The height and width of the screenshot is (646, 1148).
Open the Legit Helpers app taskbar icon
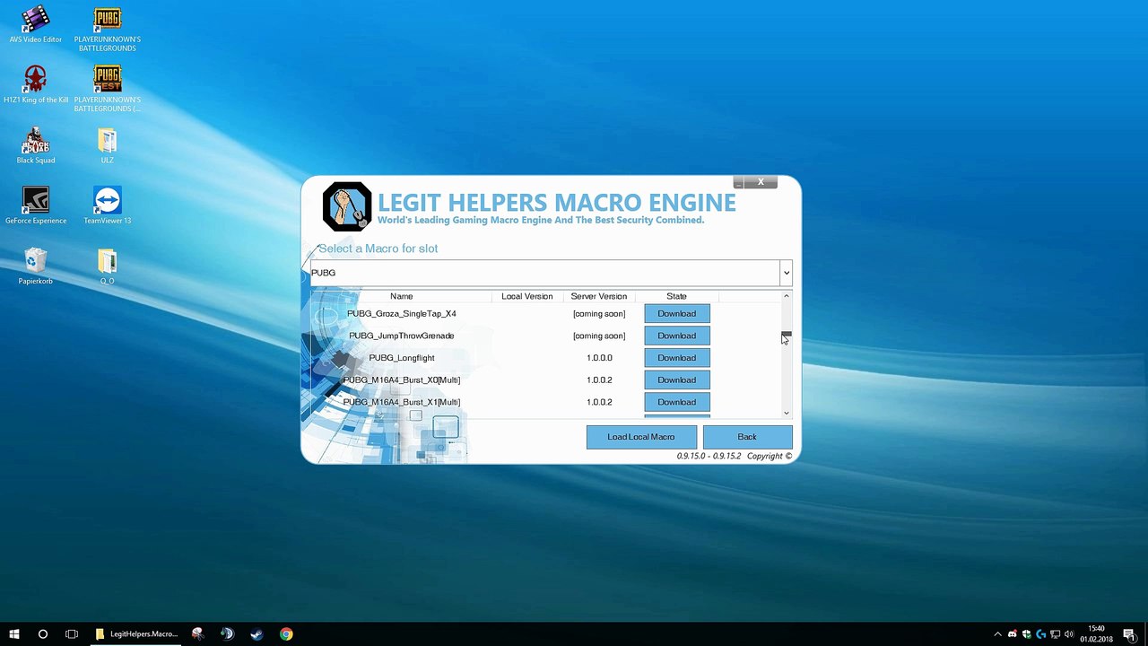click(x=197, y=634)
